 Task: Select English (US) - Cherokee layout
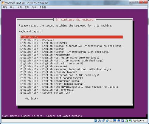pos(37,40)
